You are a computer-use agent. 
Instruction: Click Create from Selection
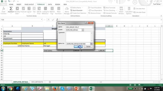78,13
